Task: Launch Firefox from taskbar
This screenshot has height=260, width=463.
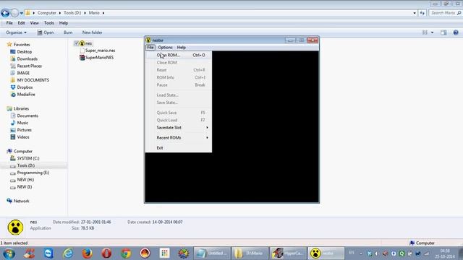Action: [x=87, y=253]
